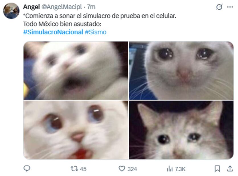The width and height of the screenshot is (238, 176).
Task: Share the tweet via upload arrow icon
Action: click(230, 168)
